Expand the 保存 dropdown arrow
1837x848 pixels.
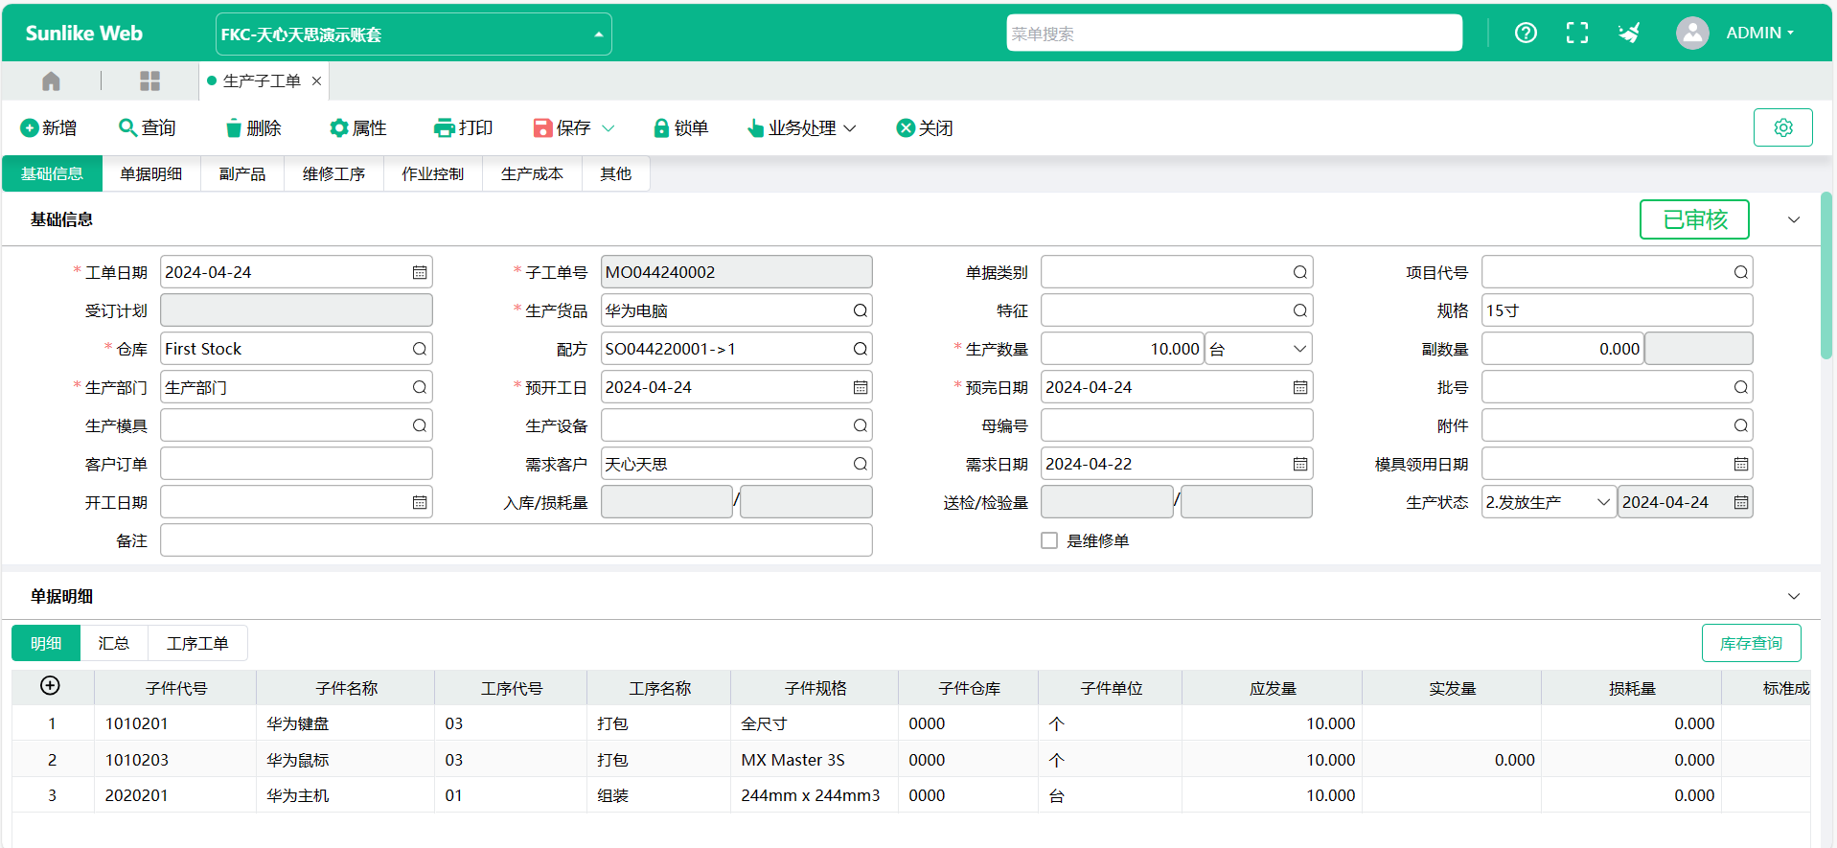coord(608,127)
